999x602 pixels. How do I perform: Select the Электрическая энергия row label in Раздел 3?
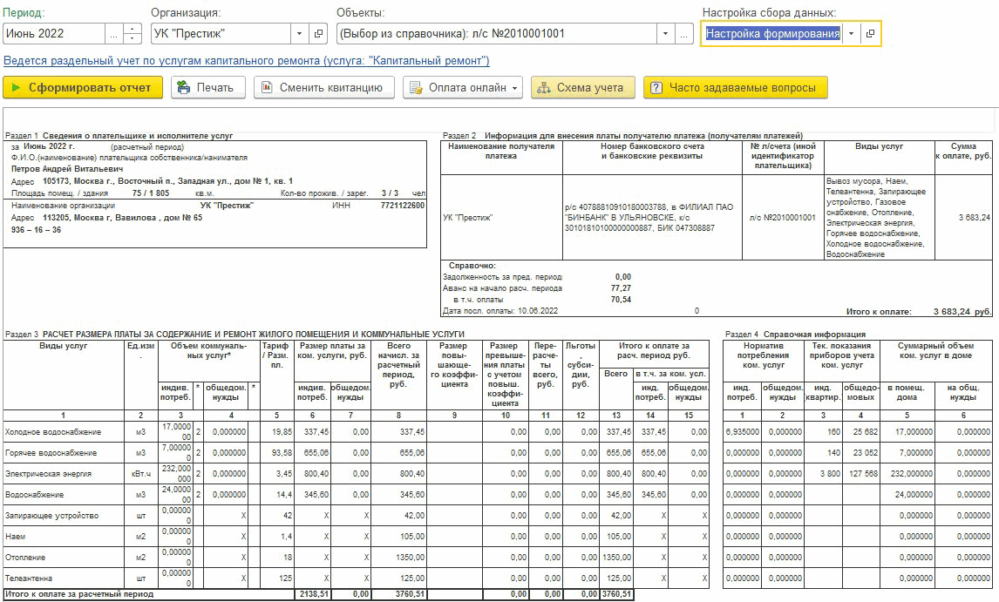click(49, 474)
